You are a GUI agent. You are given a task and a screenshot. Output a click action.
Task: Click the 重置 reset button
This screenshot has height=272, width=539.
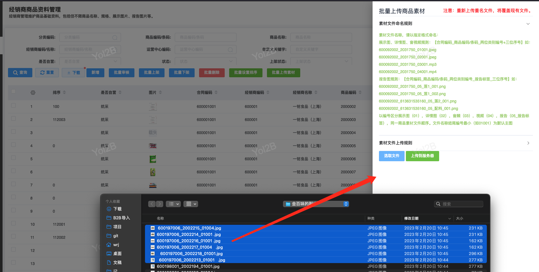[47, 72]
